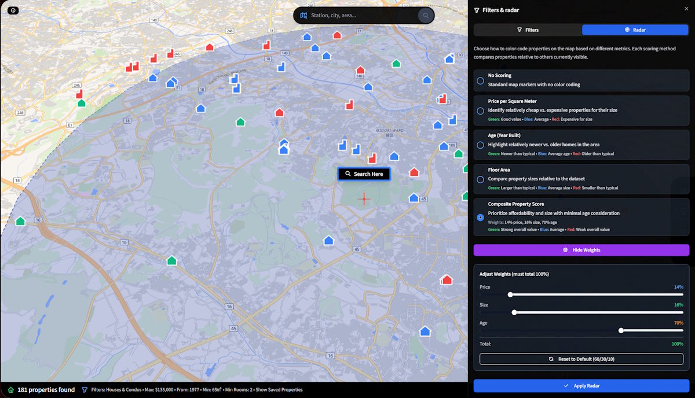The image size is (695, 398).
Task: Select the green house marker left of a red house marker
Action: point(240,121)
